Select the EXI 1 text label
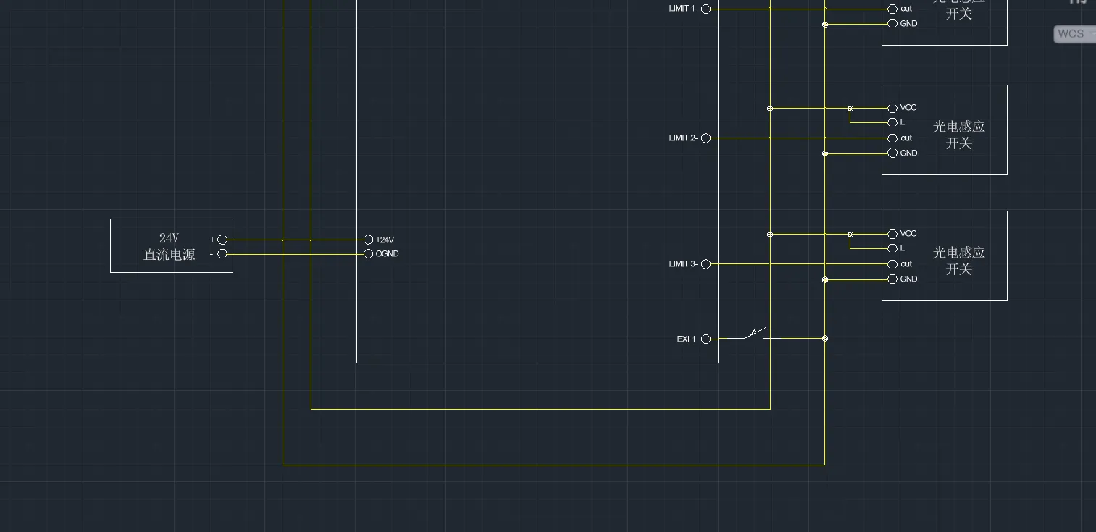 (x=686, y=339)
